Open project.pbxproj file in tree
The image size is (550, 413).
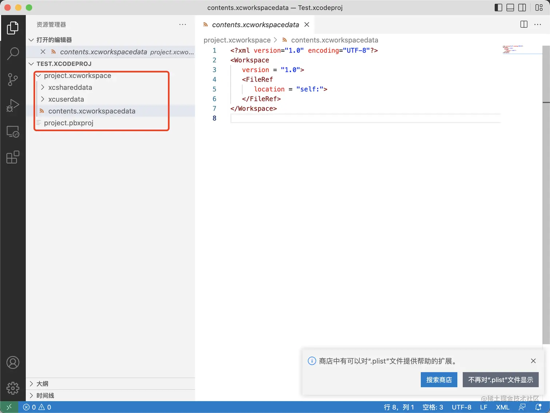point(111,123)
